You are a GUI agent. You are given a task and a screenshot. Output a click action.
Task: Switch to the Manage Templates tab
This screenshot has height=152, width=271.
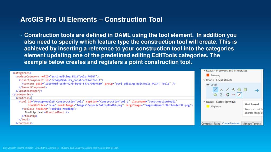(251, 123)
